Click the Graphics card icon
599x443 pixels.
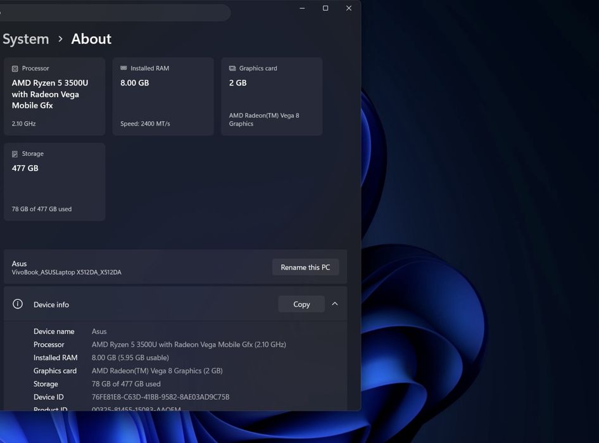coord(232,68)
